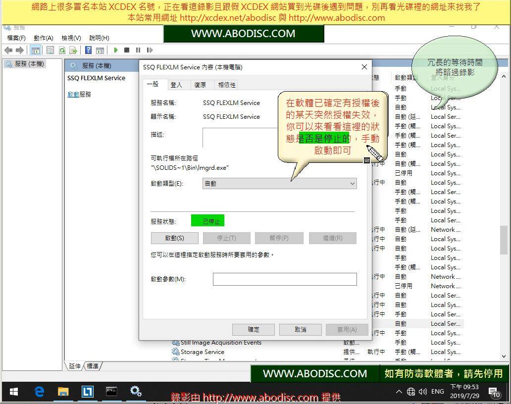The image size is (511, 404).
Task: Open the clock showing 下午 09:53
Action: tap(464, 392)
